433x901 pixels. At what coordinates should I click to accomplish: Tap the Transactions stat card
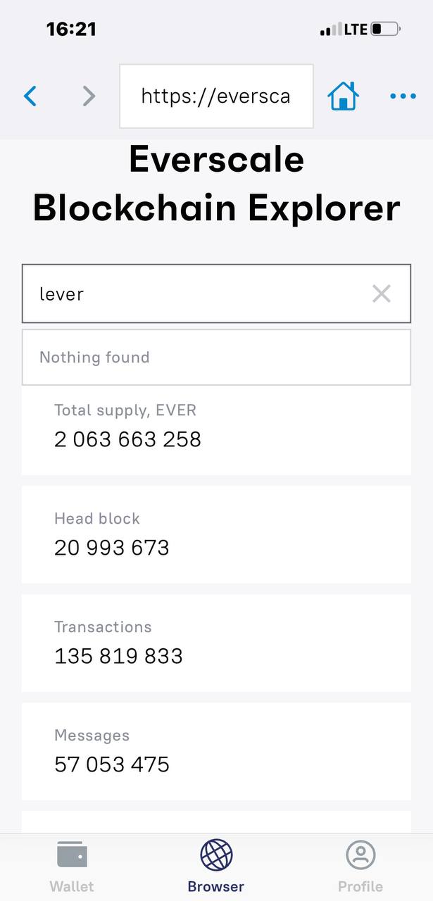pos(216,643)
